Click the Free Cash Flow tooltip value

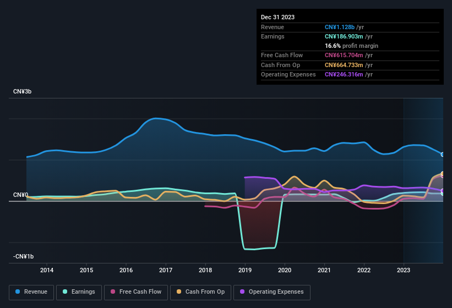(x=344, y=55)
